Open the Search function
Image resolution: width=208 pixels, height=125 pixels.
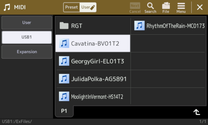click(150, 8)
